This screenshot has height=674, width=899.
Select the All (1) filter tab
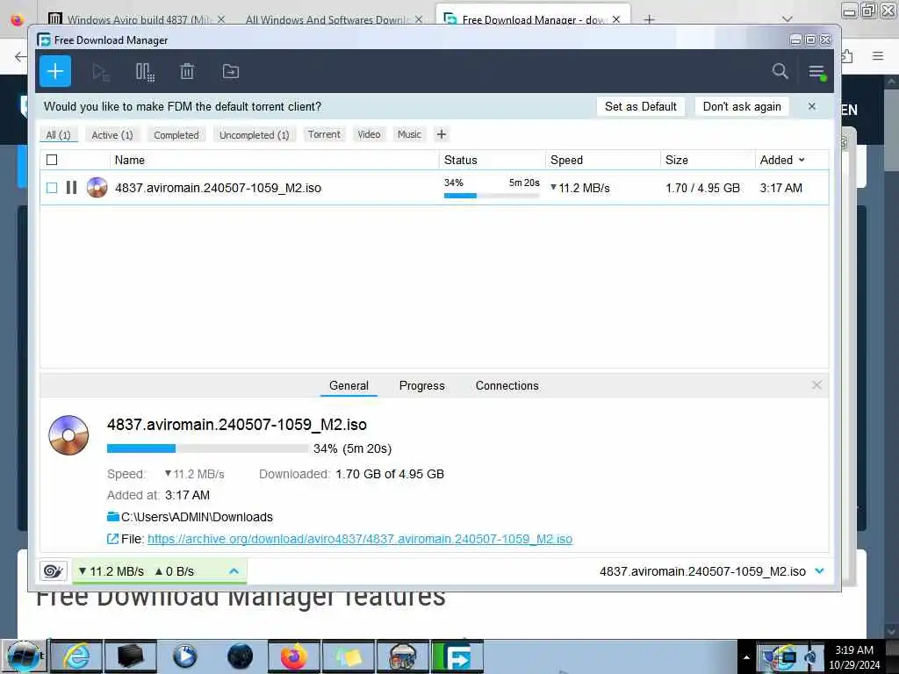(x=58, y=134)
